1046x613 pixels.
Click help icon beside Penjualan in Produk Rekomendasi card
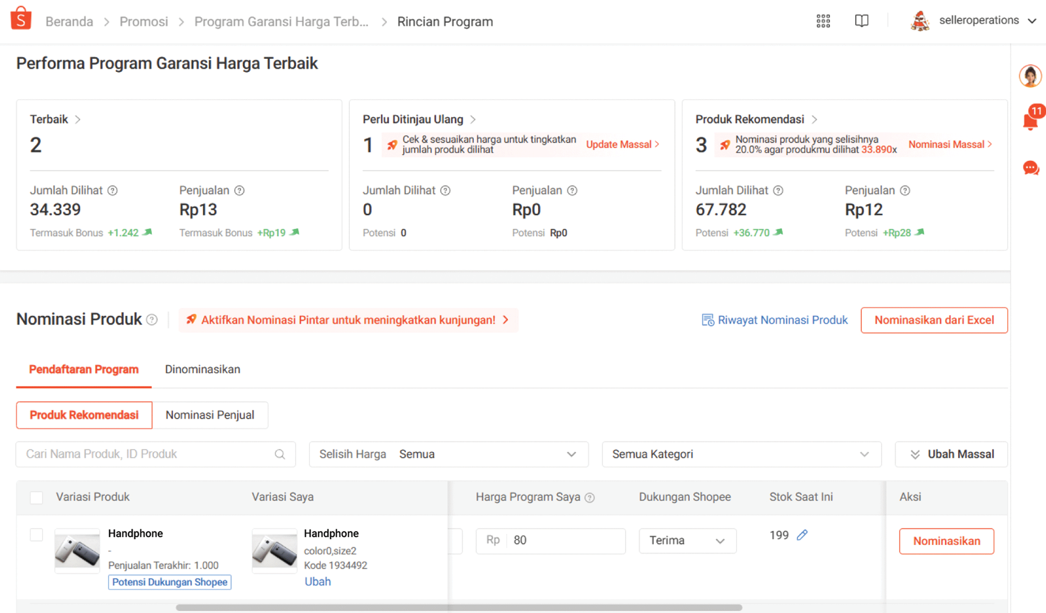[x=905, y=191]
